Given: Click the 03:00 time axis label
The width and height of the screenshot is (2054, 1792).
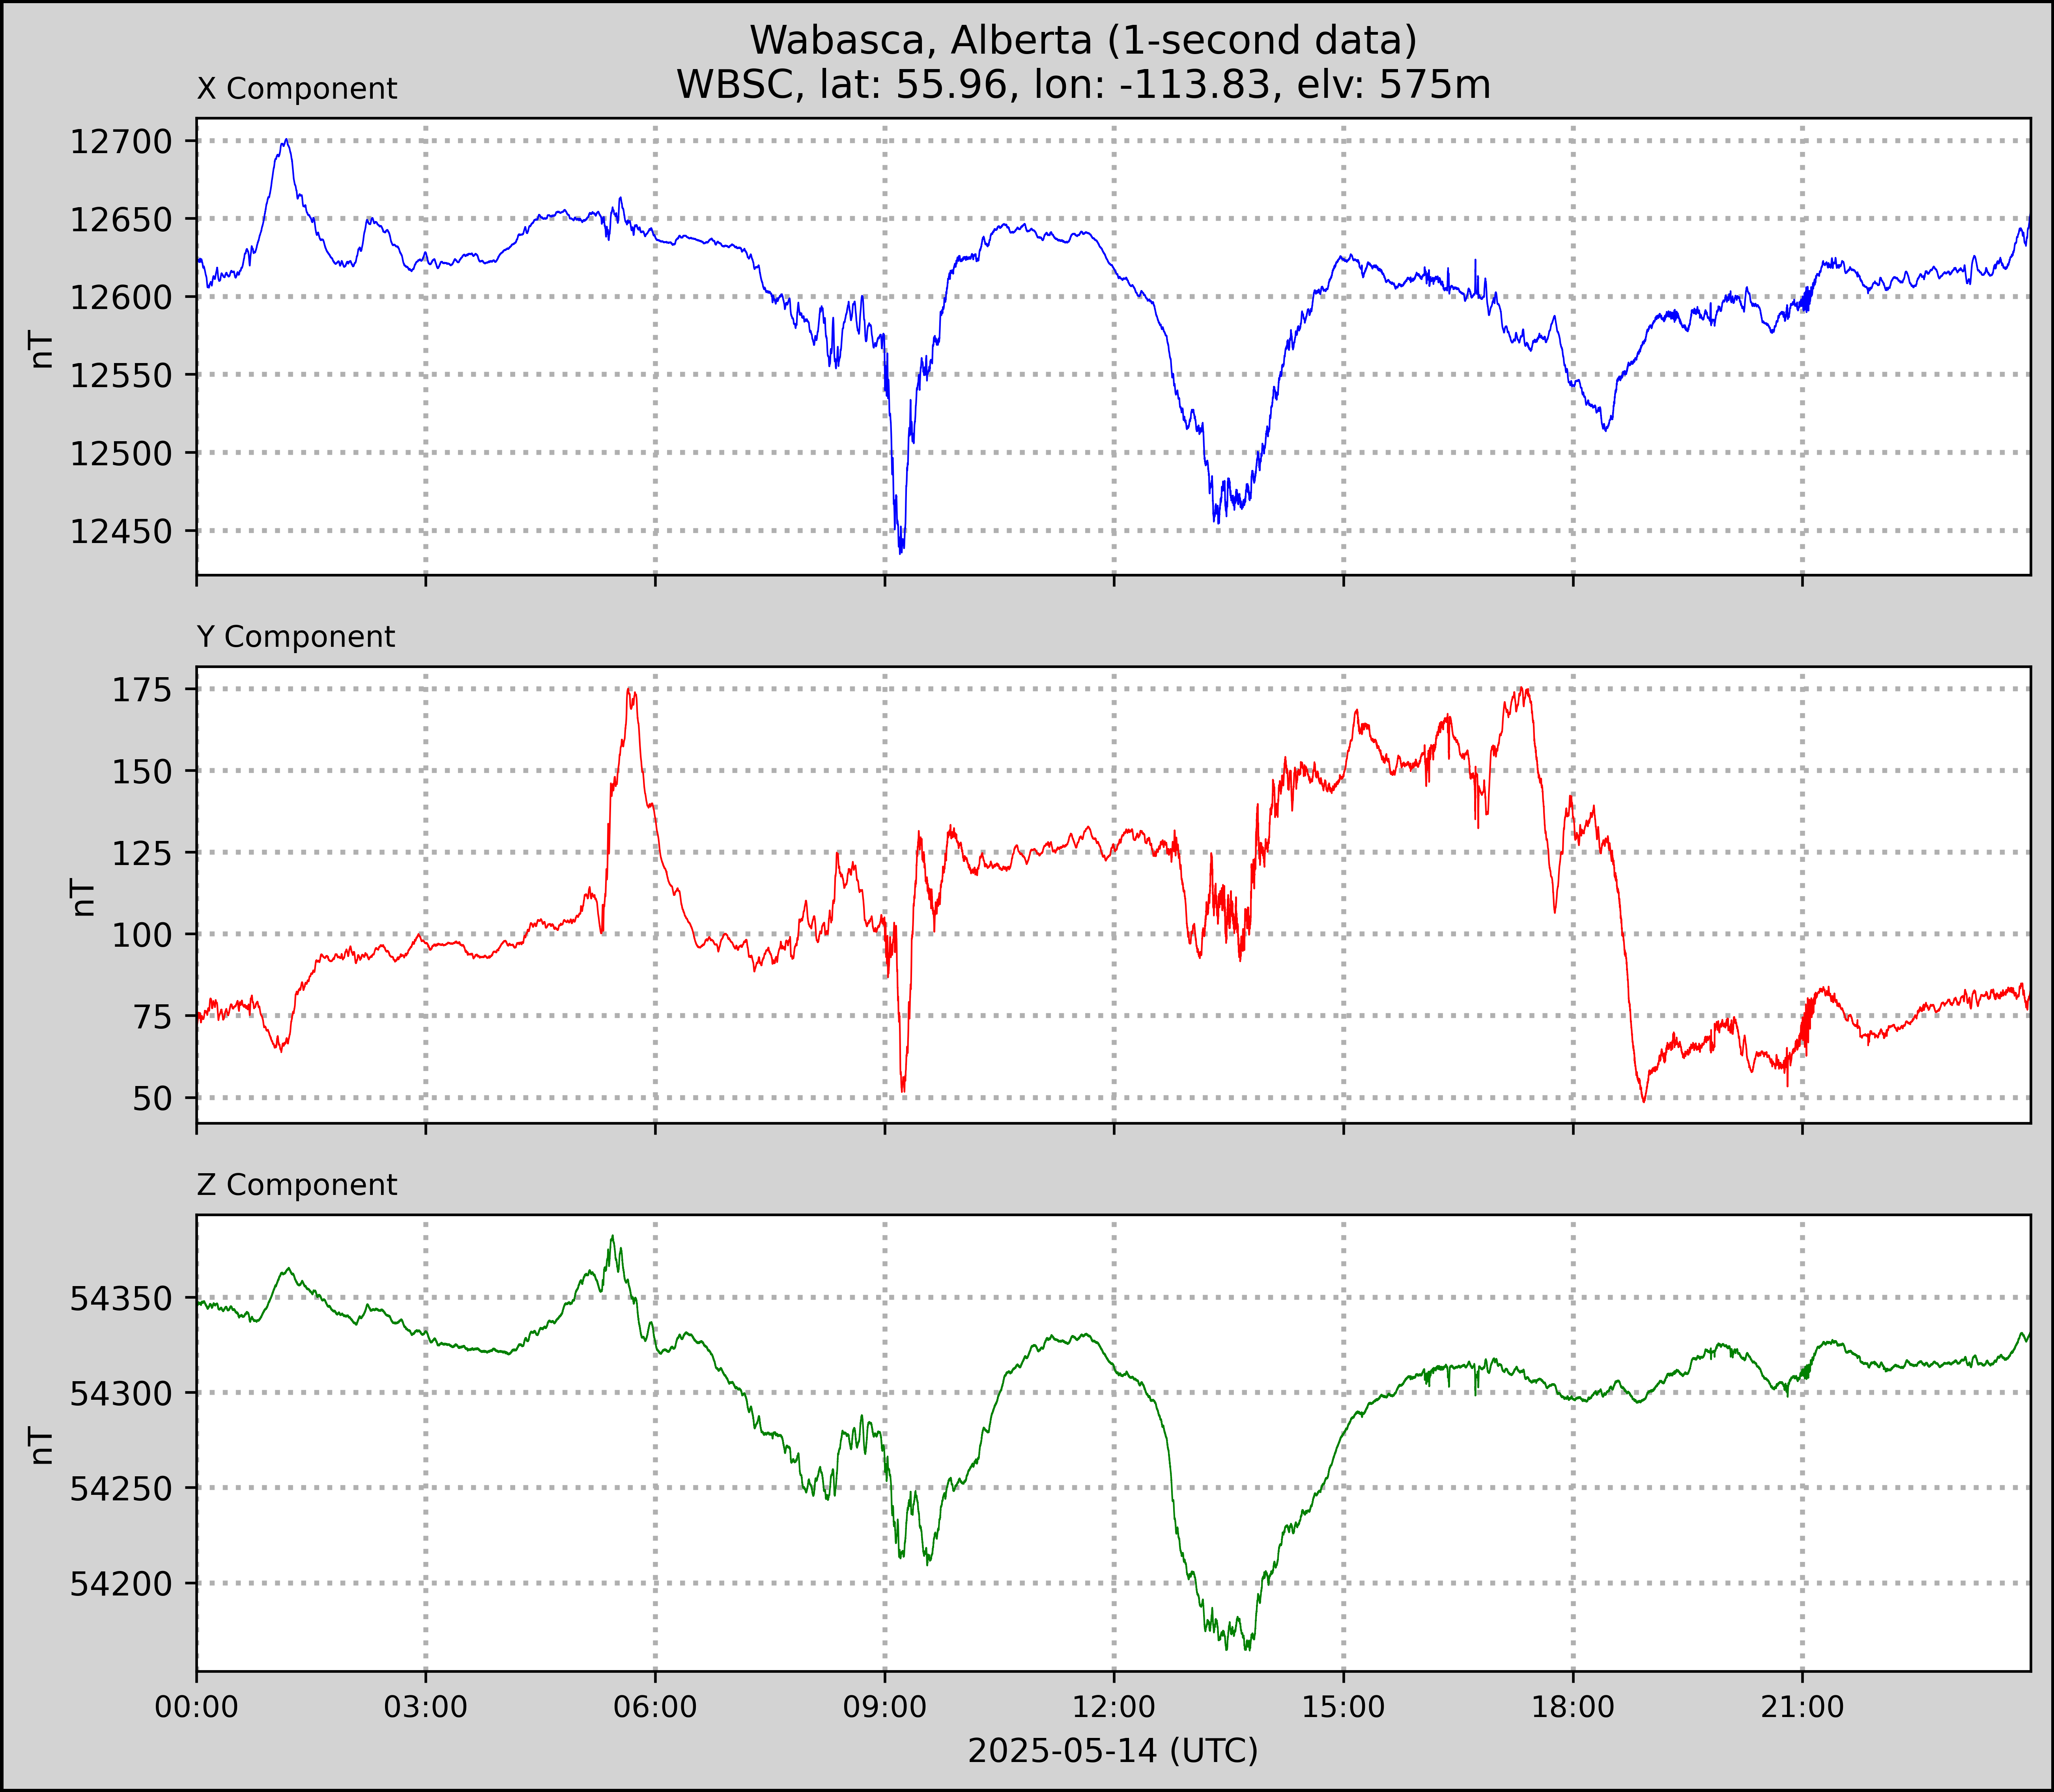Looking at the screenshot, I should [426, 1707].
